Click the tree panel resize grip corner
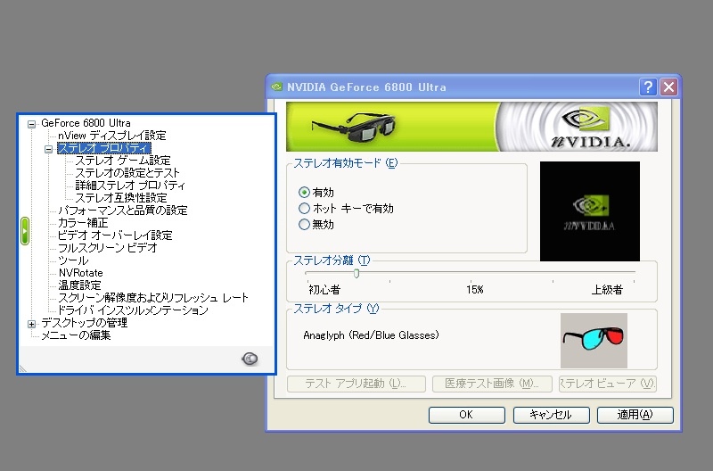This screenshot has width=713, height=471. click(x=23, y=369)
